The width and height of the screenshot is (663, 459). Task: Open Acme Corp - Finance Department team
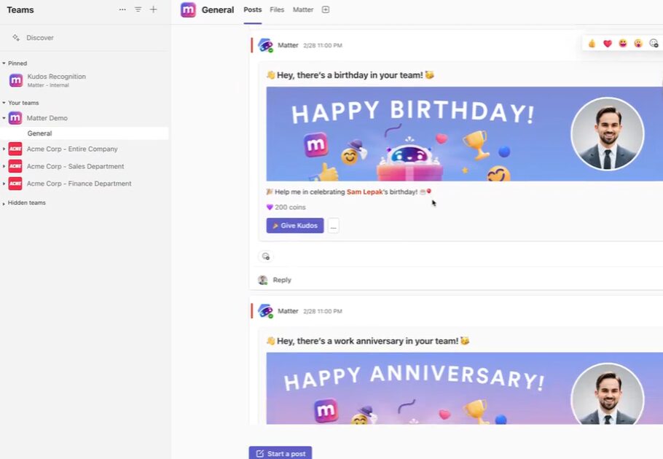click(x=79, y=184)
